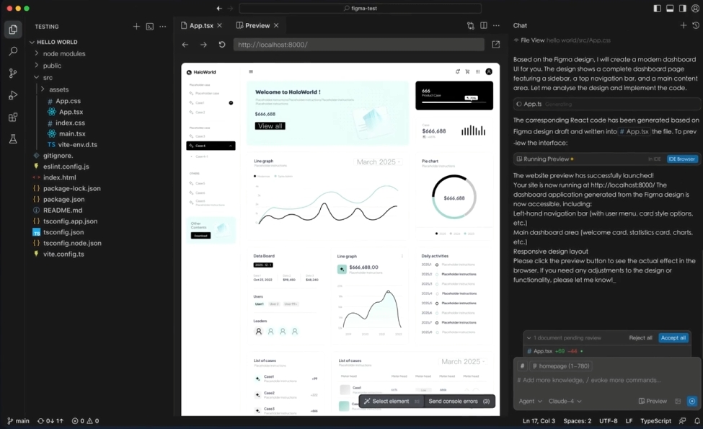Open the Source Control view
Screen dimensions: 703x429
pos(13,73)
